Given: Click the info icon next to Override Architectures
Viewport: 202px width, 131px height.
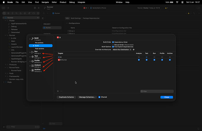Looking at the screenshot, I should tap(134, 50).
